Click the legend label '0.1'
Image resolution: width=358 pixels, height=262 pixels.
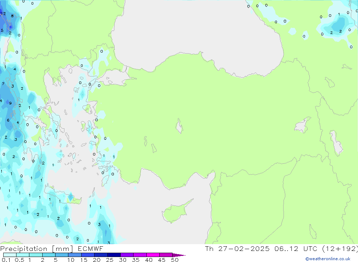(6, 260)
